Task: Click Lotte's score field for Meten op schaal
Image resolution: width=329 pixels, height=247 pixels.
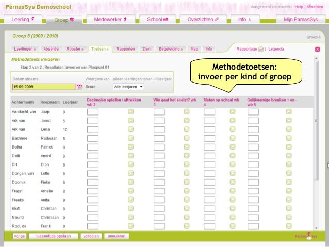Action: [x=209, y=174]
